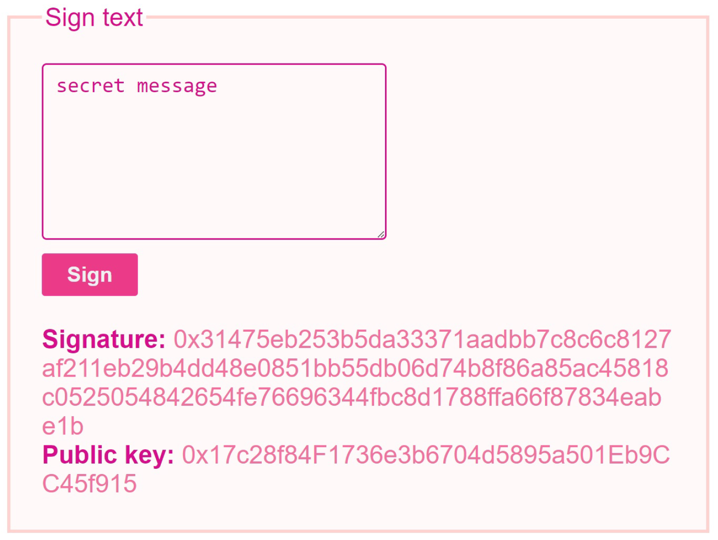The height and width of the screenshot is (540, 718).
Task: Click the public key's trailing "C45f915" text
Action: [x=89, y=484]
